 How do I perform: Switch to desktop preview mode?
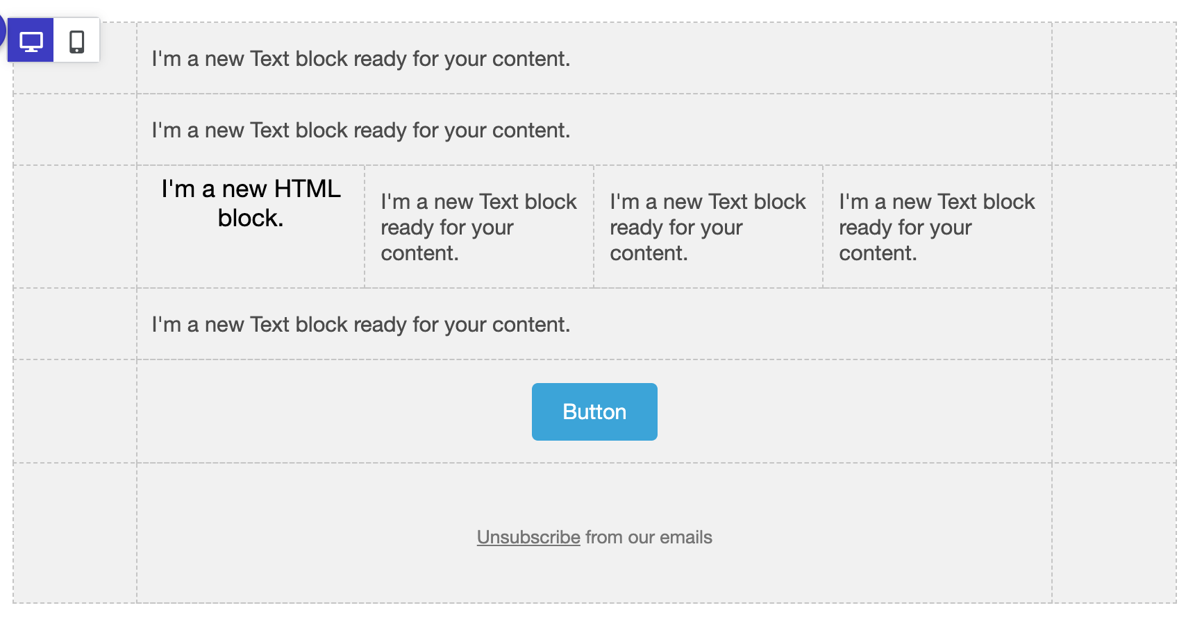coord(31,41)
